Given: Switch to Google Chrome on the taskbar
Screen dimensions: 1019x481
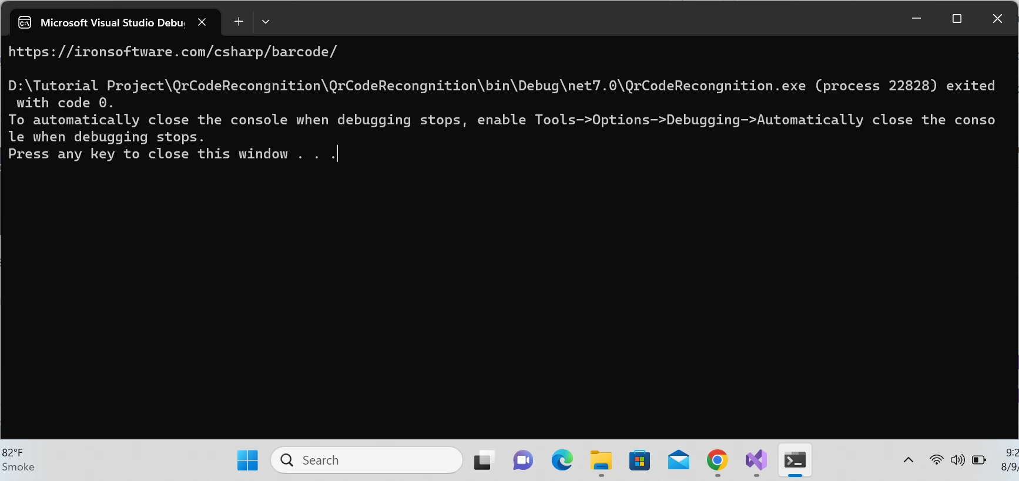Looking at the screenshot, I should 718,460.
